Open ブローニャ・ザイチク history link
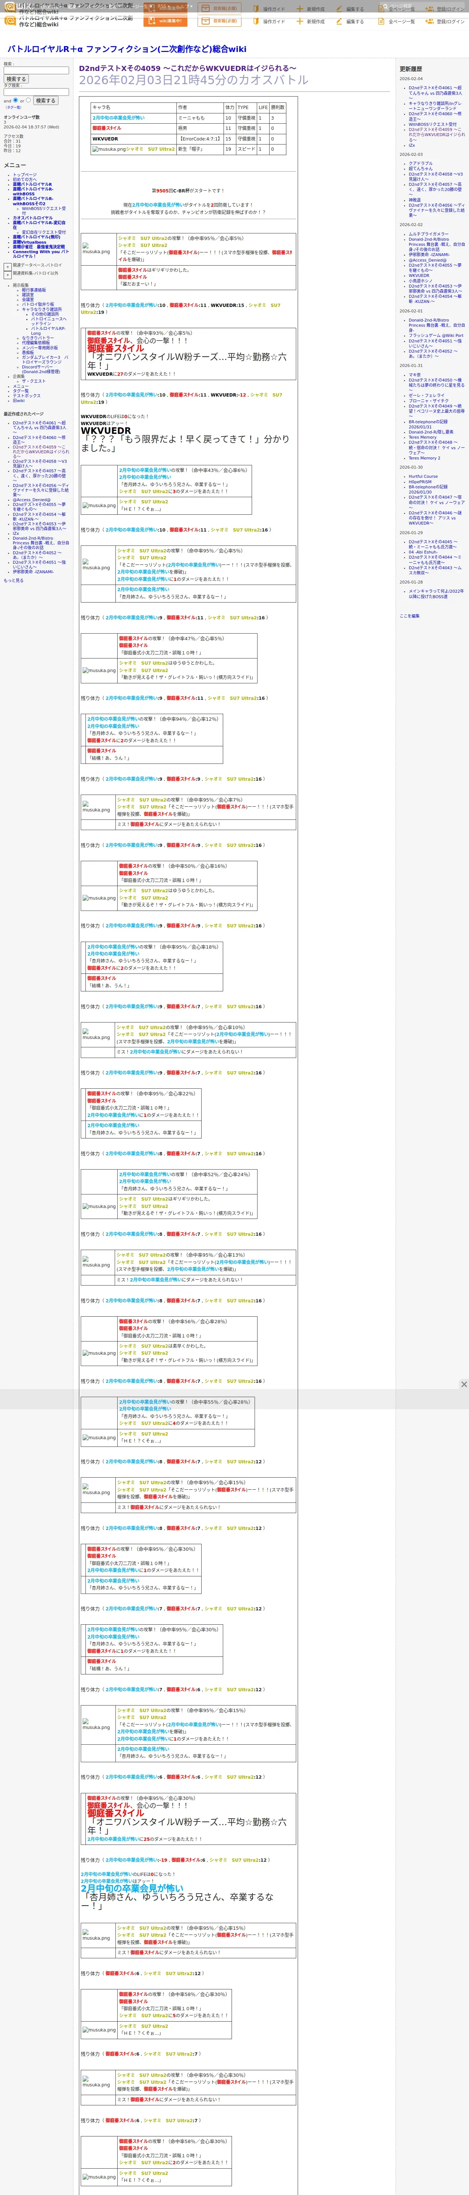This screenshot has height=2195, width=469. (428, 401)
